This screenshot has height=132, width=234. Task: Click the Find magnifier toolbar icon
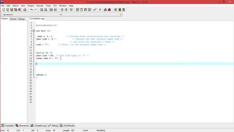click(42, 10)
